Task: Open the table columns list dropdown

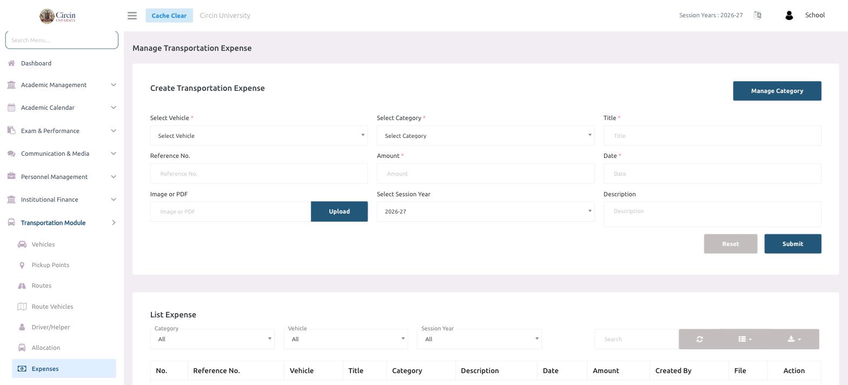Action: pyautogui.click(x=745, y=339)
